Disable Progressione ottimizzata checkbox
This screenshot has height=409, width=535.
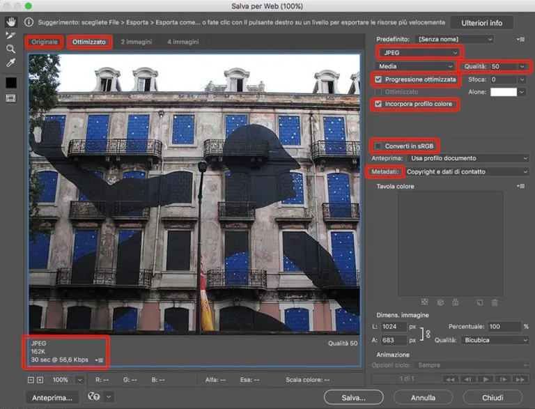click(379, 79)
